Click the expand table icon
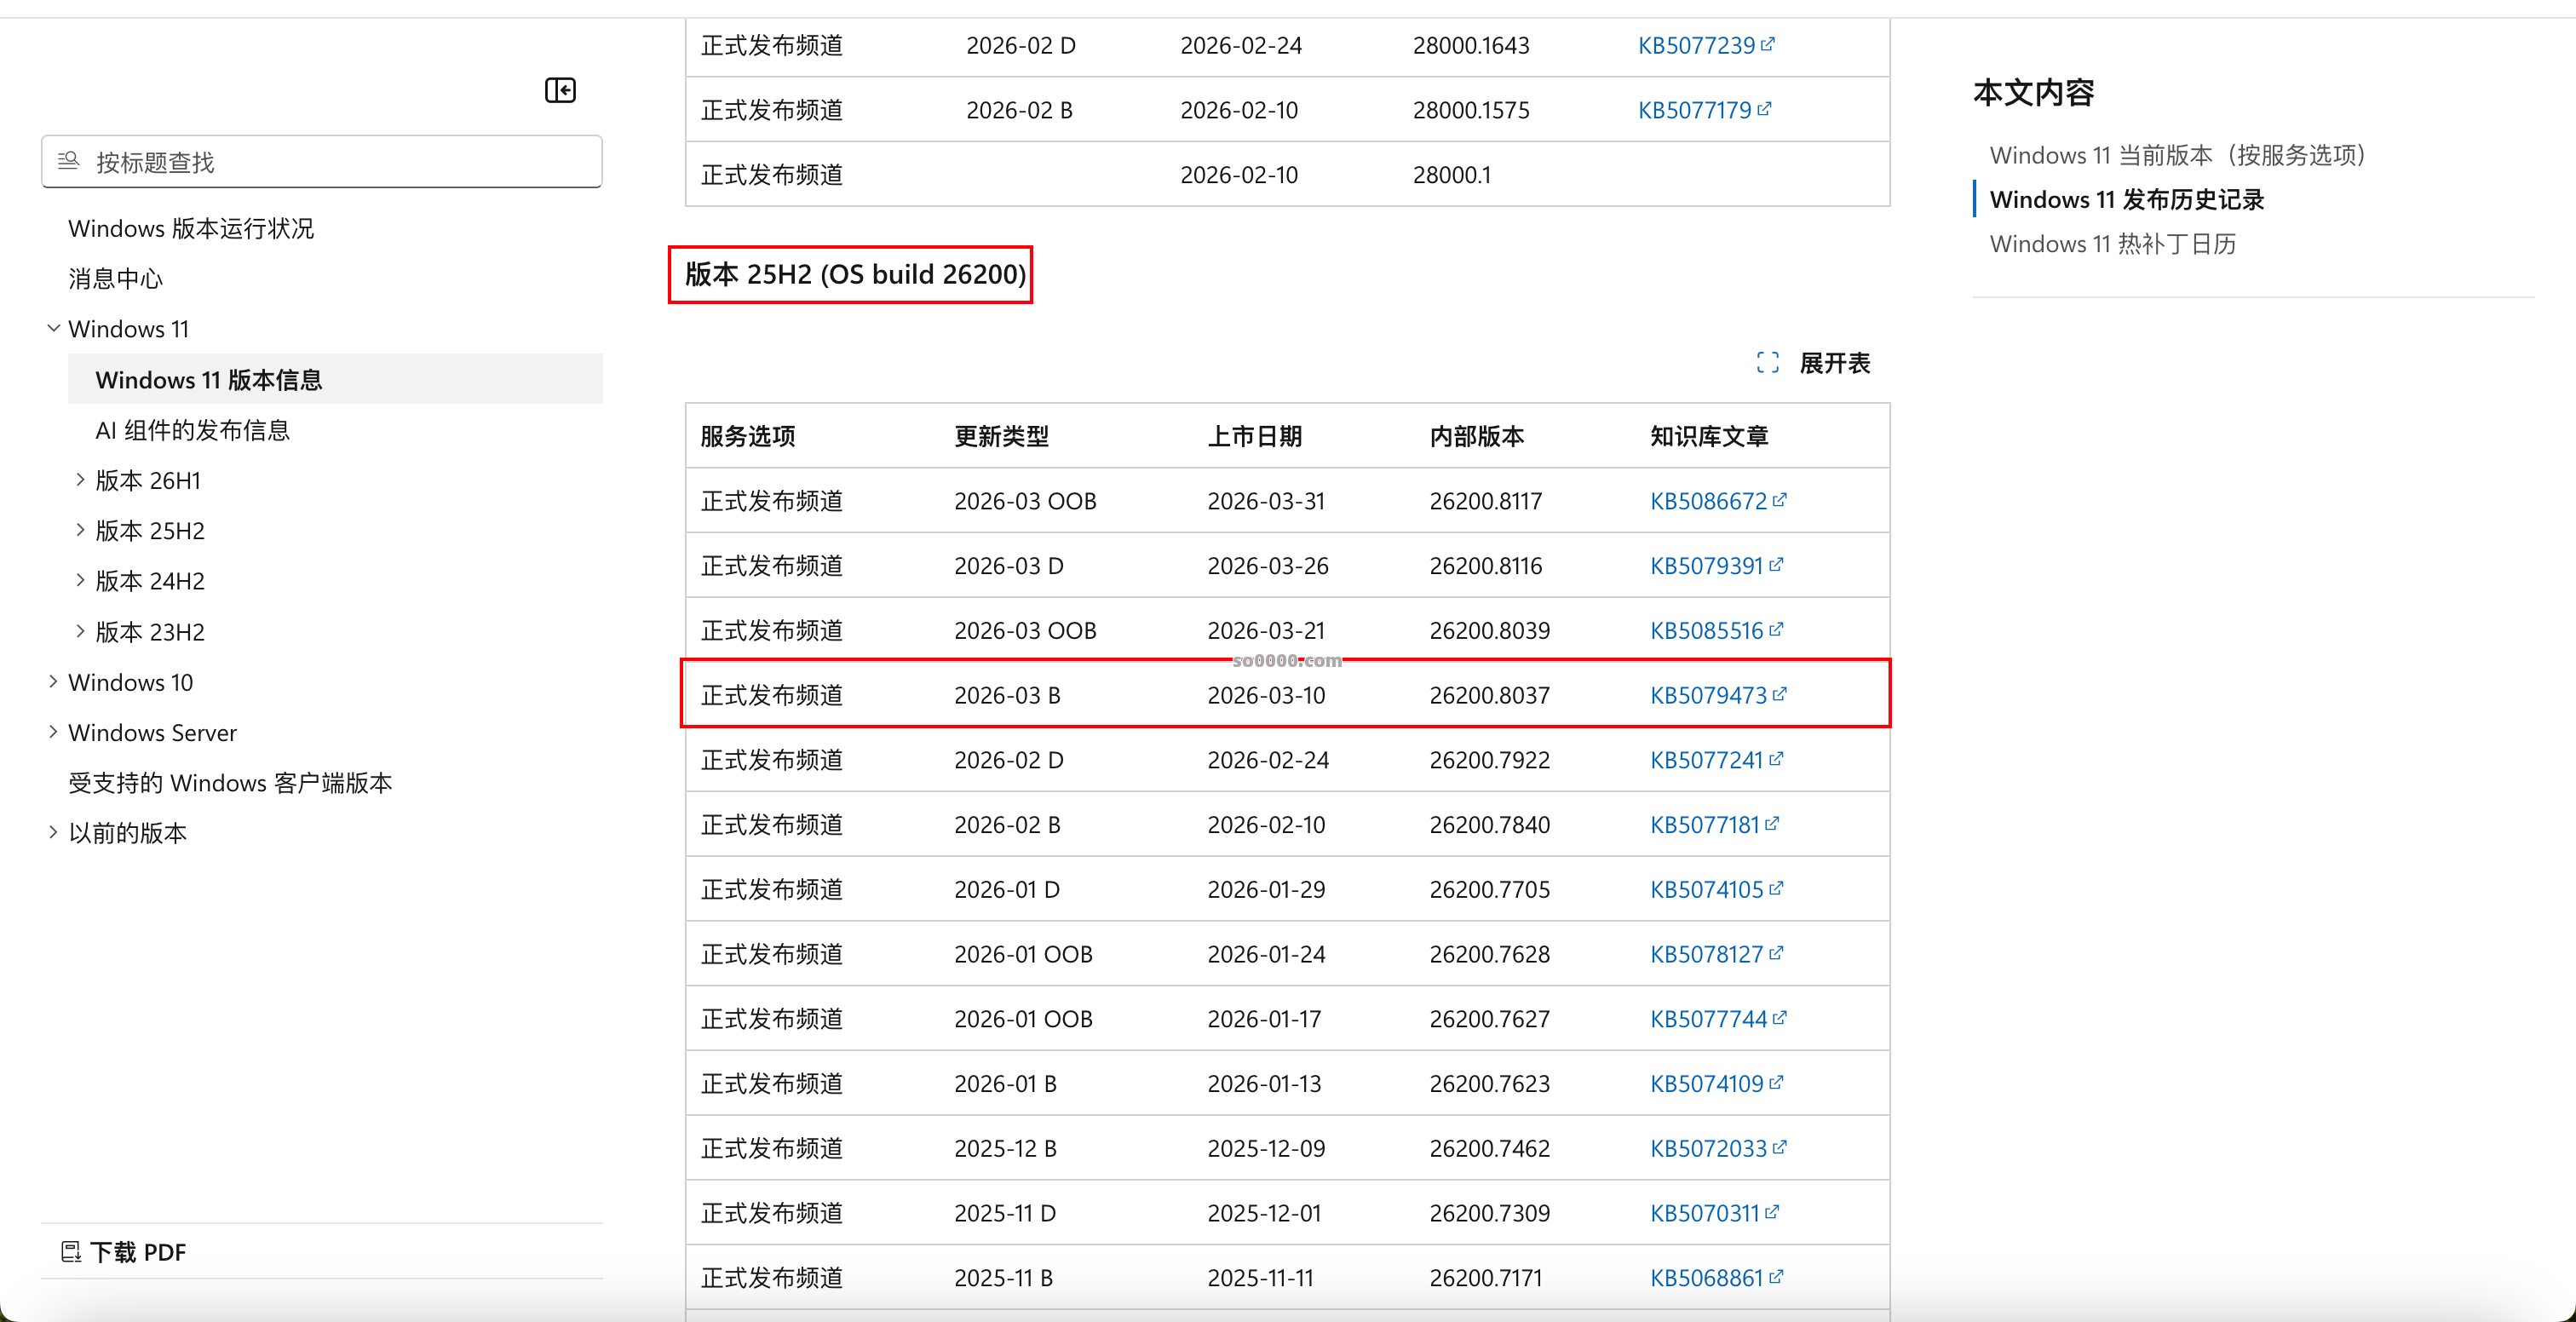 point(1767,363)
